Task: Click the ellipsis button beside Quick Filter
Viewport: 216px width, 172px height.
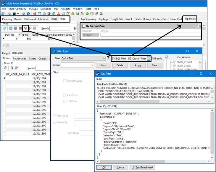Action: [x=149, y=59]
